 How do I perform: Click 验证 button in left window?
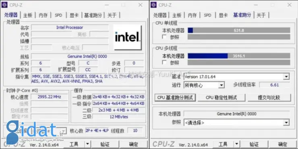105,144
